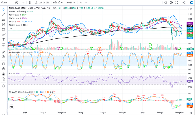
Task: Click the add symbol plus icon
Action: coord(16,2)
